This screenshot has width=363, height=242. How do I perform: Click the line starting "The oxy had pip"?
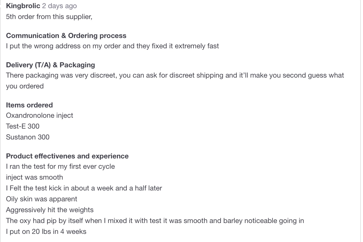[x=155, y=221]
